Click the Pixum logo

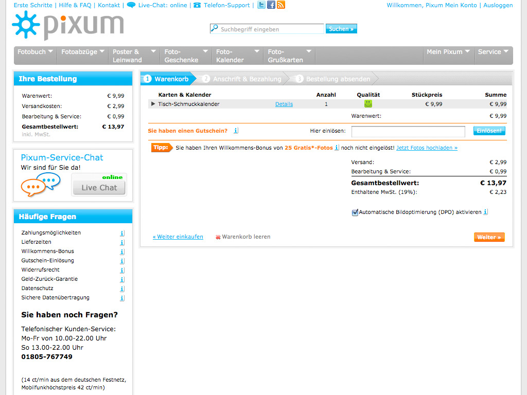(x=68, y=25)
